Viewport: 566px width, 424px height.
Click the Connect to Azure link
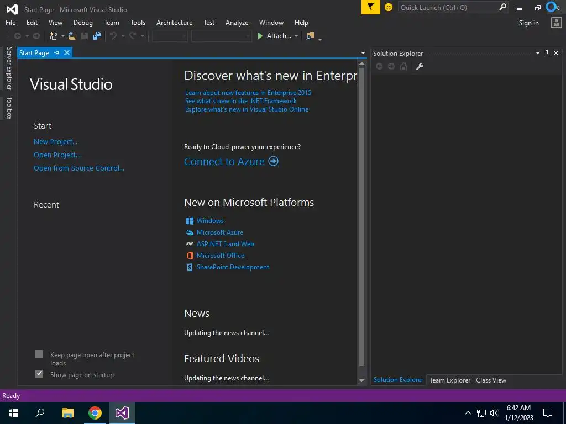(224, 161)
